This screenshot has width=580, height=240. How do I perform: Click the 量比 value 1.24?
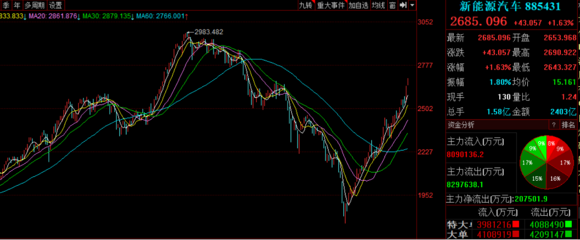pyautogui.click(x=570, y=97)
